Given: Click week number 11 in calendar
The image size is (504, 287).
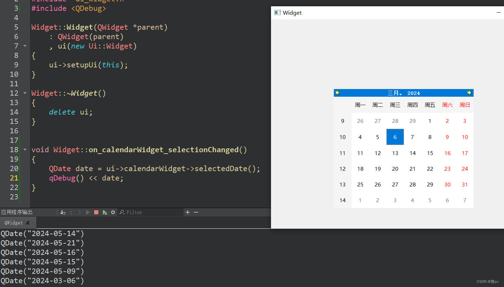Looking at the screenshot, I should [343, 153].
